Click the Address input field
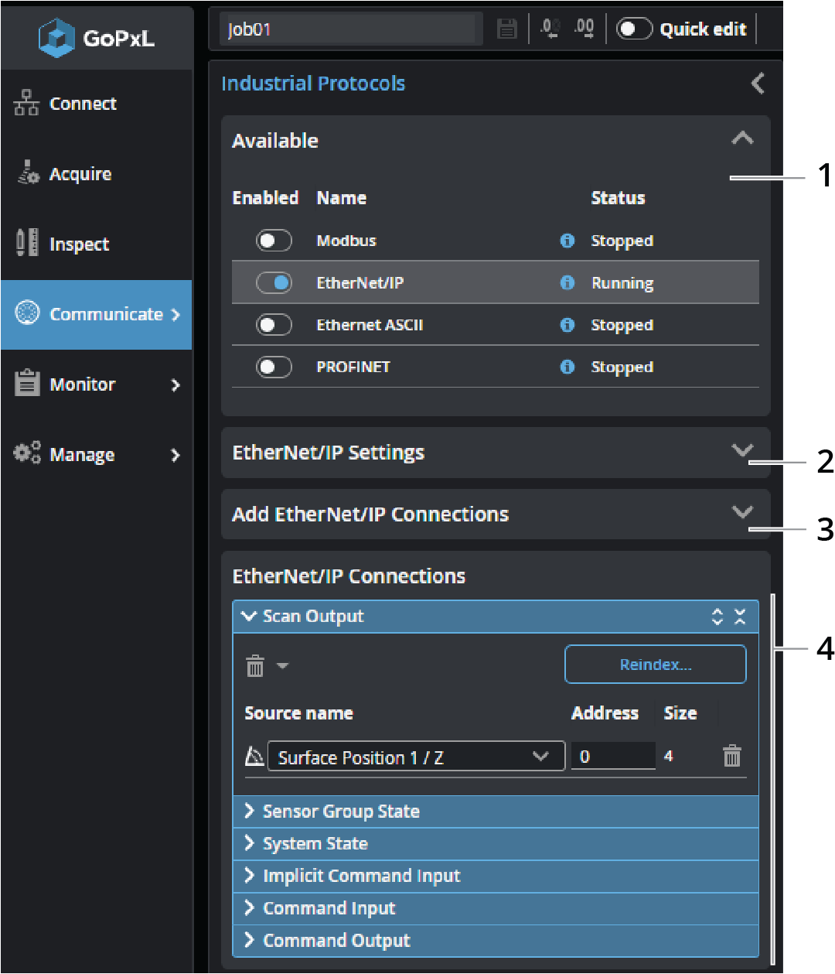Image resolution: width=835 pixels, height=974 pixels. coord(612,757)
